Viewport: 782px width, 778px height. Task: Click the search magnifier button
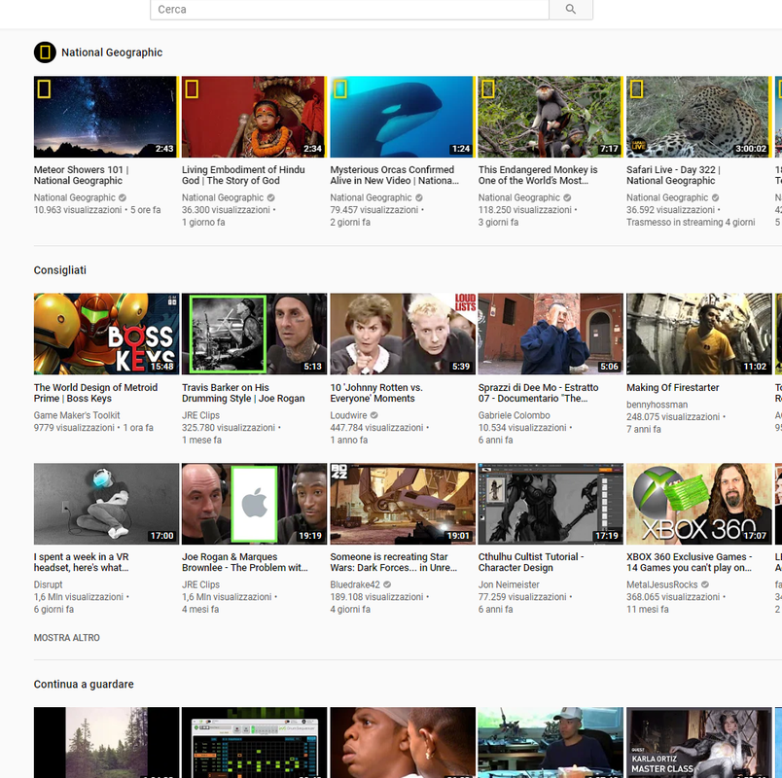tap(571, 10)
